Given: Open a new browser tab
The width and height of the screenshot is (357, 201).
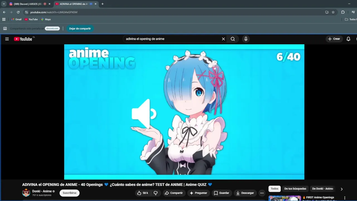Looking at the screenshot, I should [102, 4].
